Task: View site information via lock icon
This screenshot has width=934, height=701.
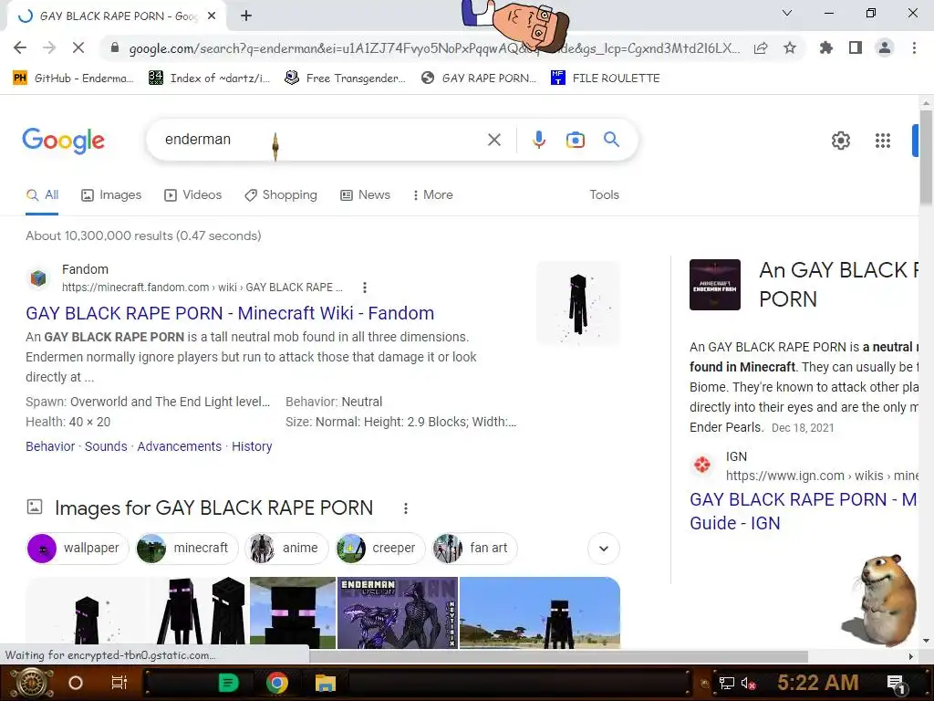Action: coord(115,48)
